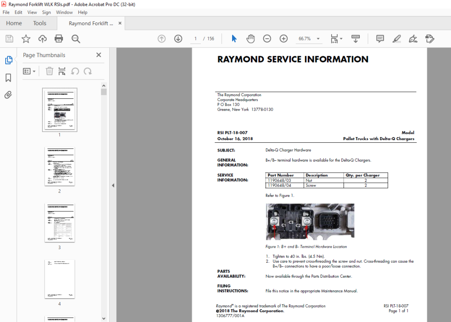Add a sticky note comment
The height and width of the screenshot is (322, 451).
pos(380,39)
